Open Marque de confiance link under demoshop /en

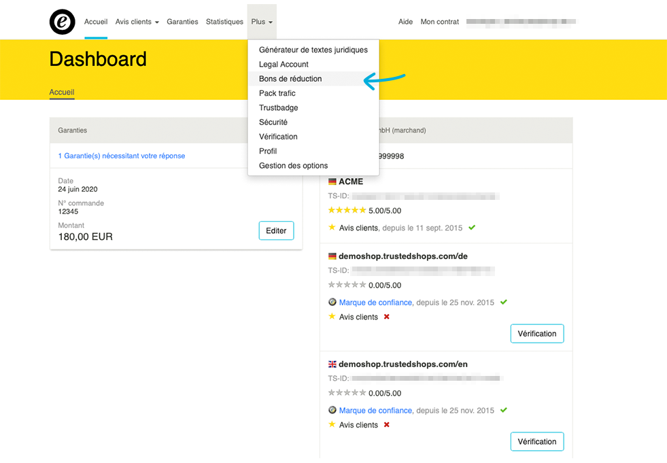coord(375,411)
